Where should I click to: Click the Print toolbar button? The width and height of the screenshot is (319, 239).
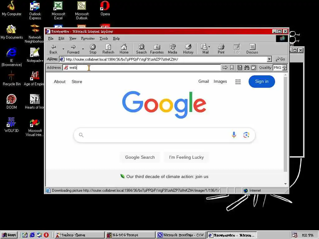221,49
